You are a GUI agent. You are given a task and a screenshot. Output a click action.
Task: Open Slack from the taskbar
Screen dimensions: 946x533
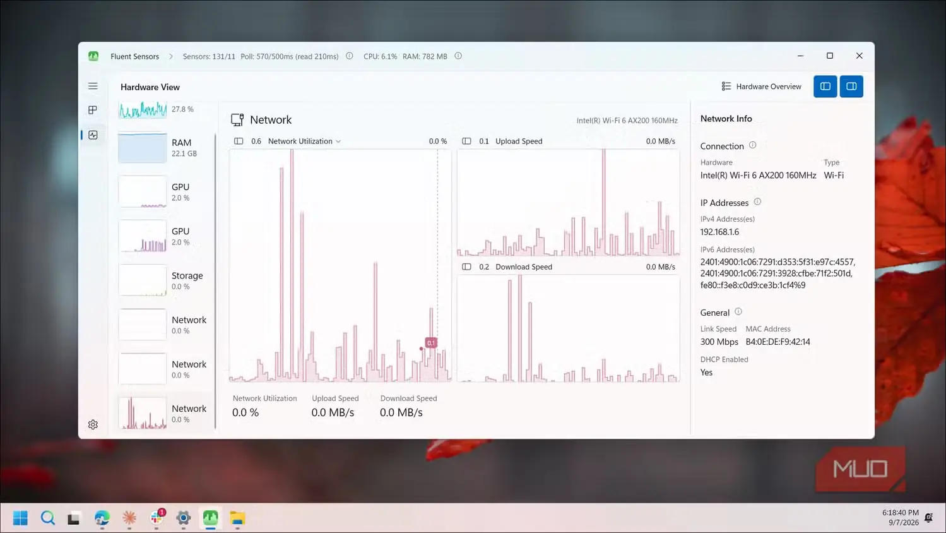pos(157,518)
